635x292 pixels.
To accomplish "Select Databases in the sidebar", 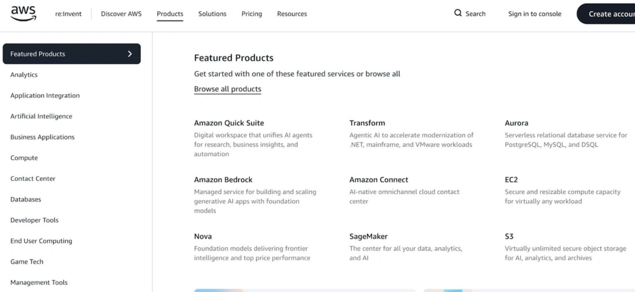I will coord(25,200).
